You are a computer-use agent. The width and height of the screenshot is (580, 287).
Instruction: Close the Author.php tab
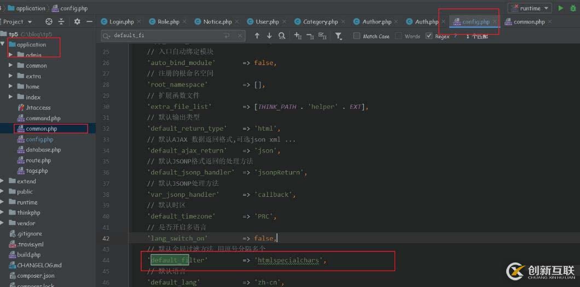[x=397, y=22]
